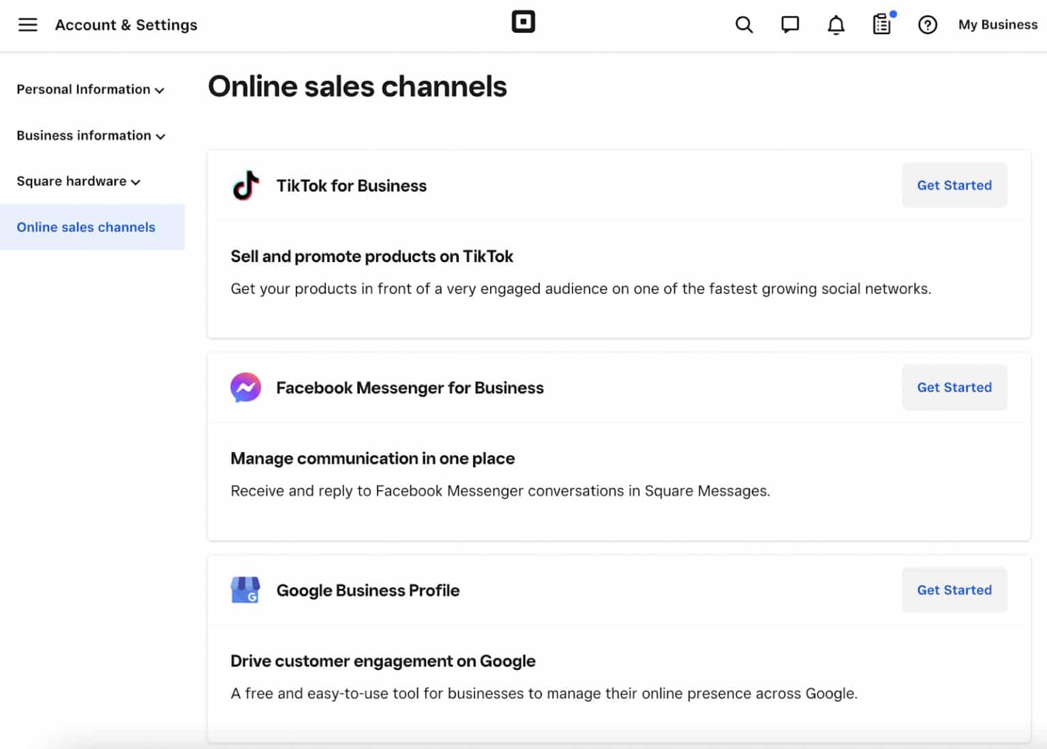This screenshot has height=749, width=1047.
Task: Open Square Messages chat icon
Action: tap(789, 25)
